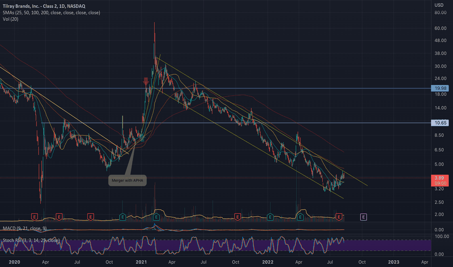Select the MACD (9, 21, close, 9) legend

pos(25,228)
